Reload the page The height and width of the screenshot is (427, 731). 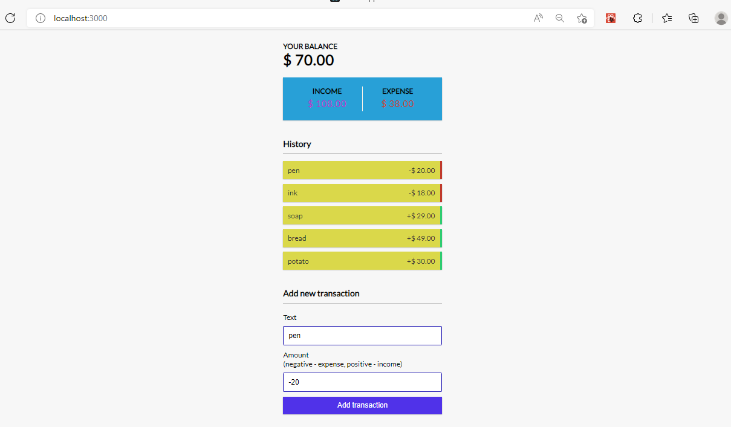coord(10,18)
